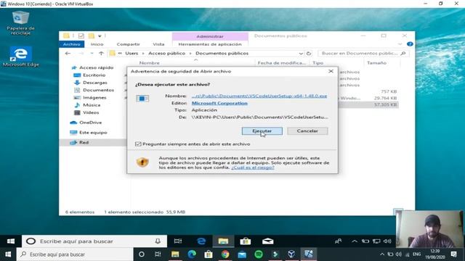Viewport: 465px width, 261px height.
Task: Open the notification center on the host taskbar
Action: (453, 254)
